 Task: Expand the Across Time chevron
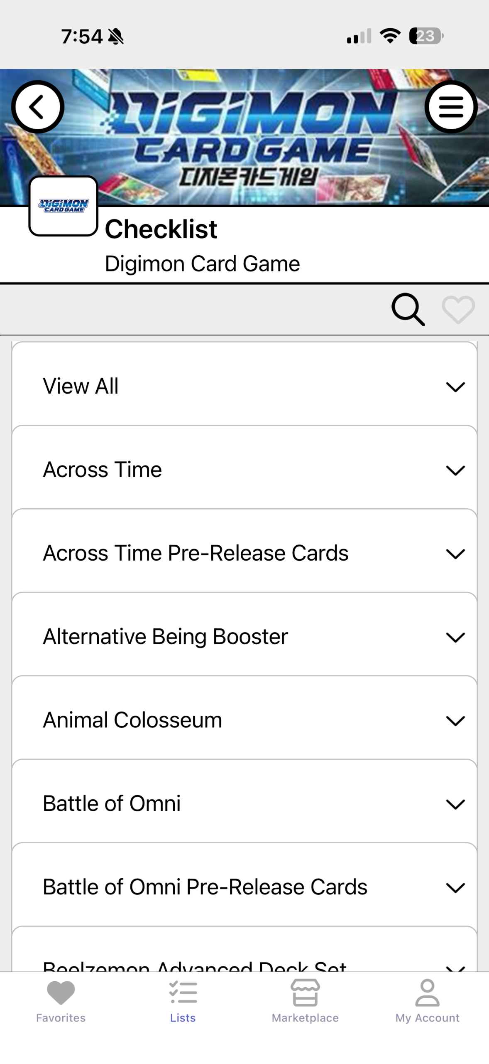tap(455, 470)
